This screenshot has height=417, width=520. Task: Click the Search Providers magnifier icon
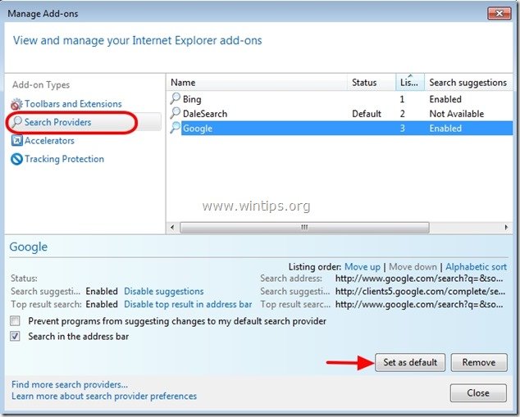click(16, 123)
